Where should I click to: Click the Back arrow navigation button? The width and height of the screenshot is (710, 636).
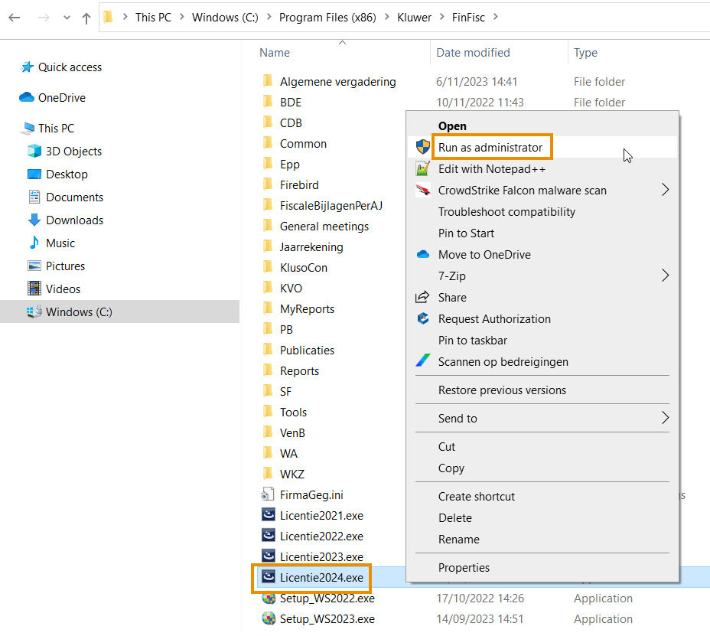(x=15, y=18)
